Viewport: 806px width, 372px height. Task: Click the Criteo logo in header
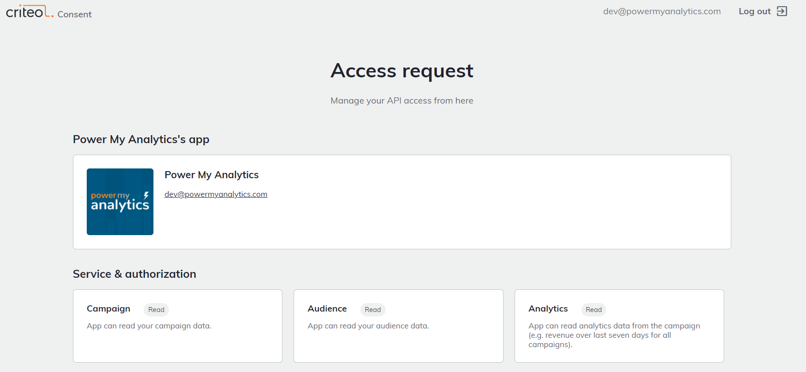(x=30, y=12)
